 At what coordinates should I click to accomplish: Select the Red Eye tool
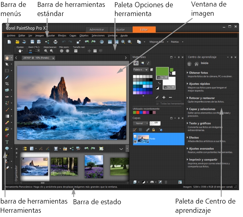[x=7, y=97]
